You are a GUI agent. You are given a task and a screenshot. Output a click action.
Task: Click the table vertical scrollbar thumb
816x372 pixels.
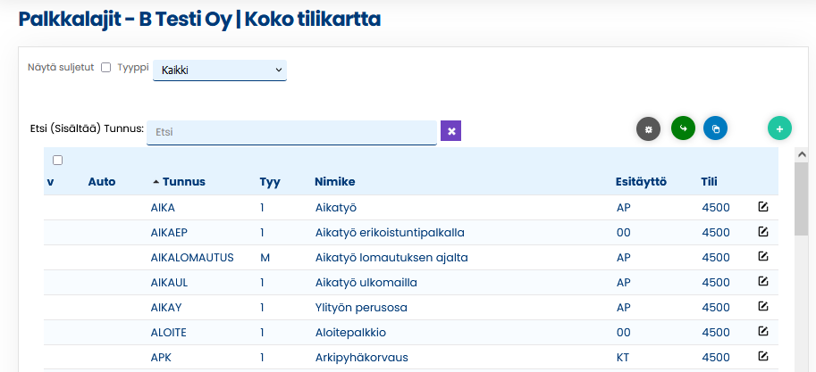click(802, 199)
